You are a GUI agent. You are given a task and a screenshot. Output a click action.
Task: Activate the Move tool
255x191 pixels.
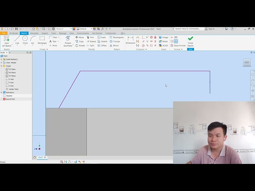coord(80,37)
